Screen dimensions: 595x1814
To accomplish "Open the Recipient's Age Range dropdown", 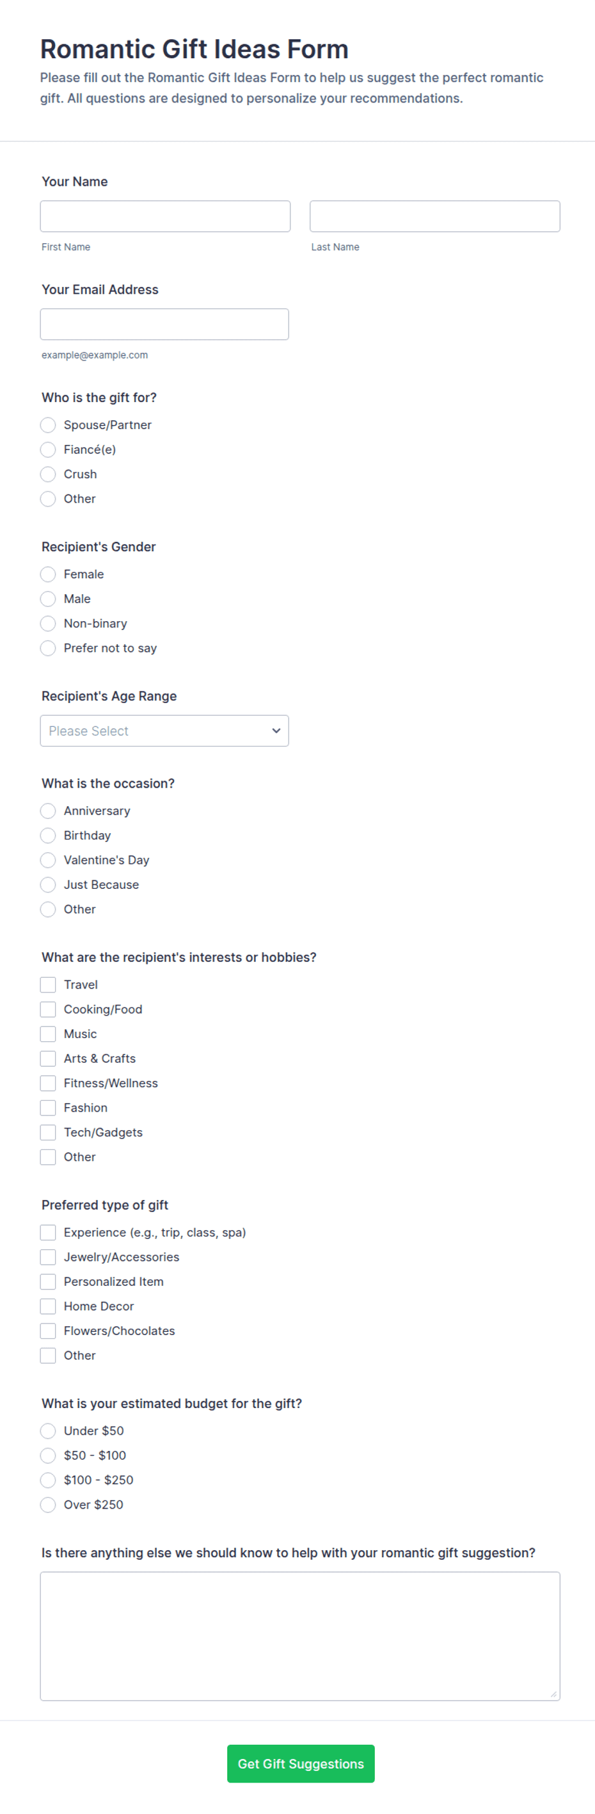I will [x=164, y=731].
